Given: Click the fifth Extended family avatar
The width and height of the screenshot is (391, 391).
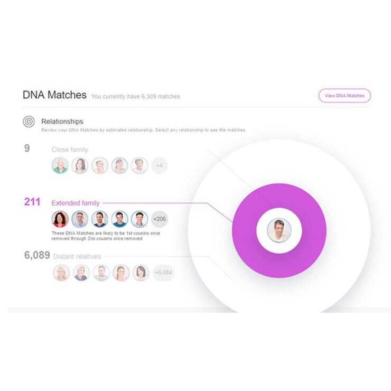Looking at the screenshot, I should [139, 219].
